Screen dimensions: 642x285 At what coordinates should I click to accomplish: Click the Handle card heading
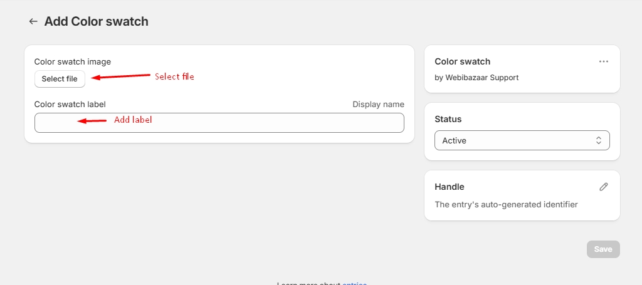tap(449, 187)
